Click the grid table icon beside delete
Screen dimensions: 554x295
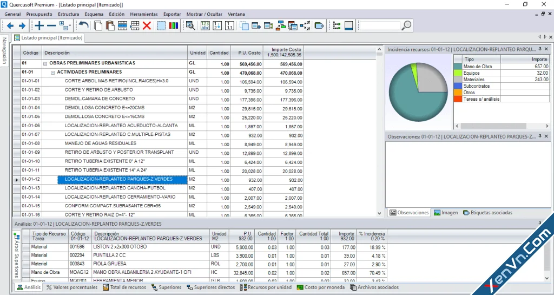135,25
